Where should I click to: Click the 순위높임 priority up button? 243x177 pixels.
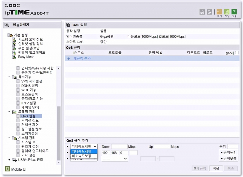point(228,153)
